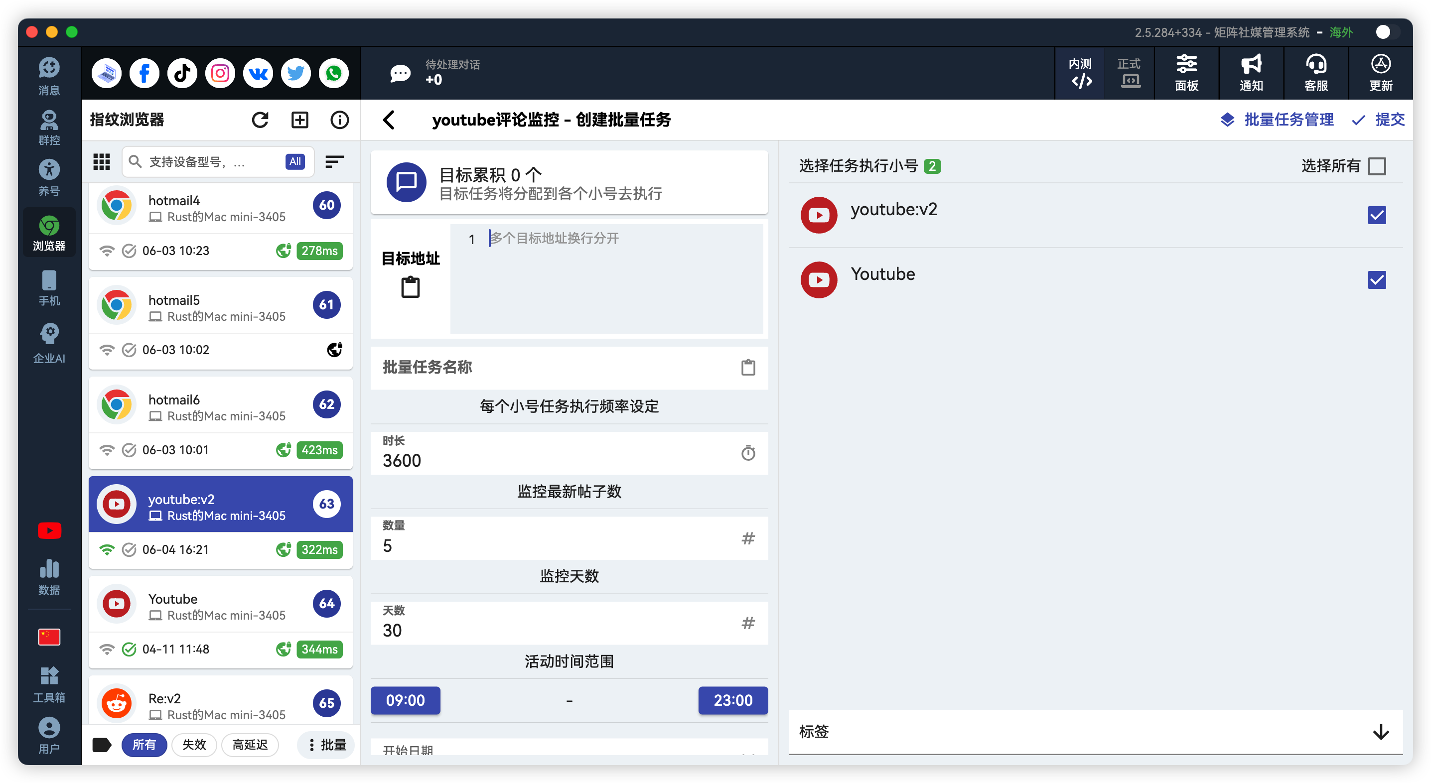Open the 待处理对话 pending chats icon
The width and height of the screenshot is (1431, 783).
[x=400, y=73]
